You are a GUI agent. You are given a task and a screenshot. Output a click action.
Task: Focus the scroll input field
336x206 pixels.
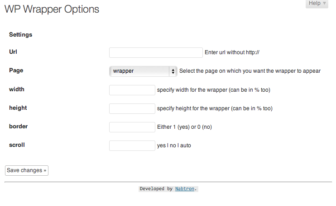pos(132,145)
